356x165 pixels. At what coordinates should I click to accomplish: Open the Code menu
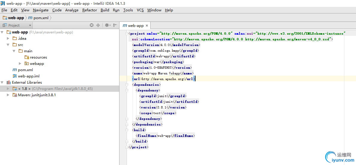click(57, 10)
